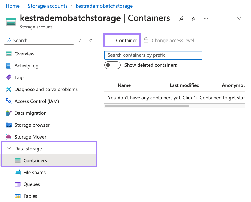Click the pin to dashboard icon
This screenshot has width=251, height=202.
[182, 19]
